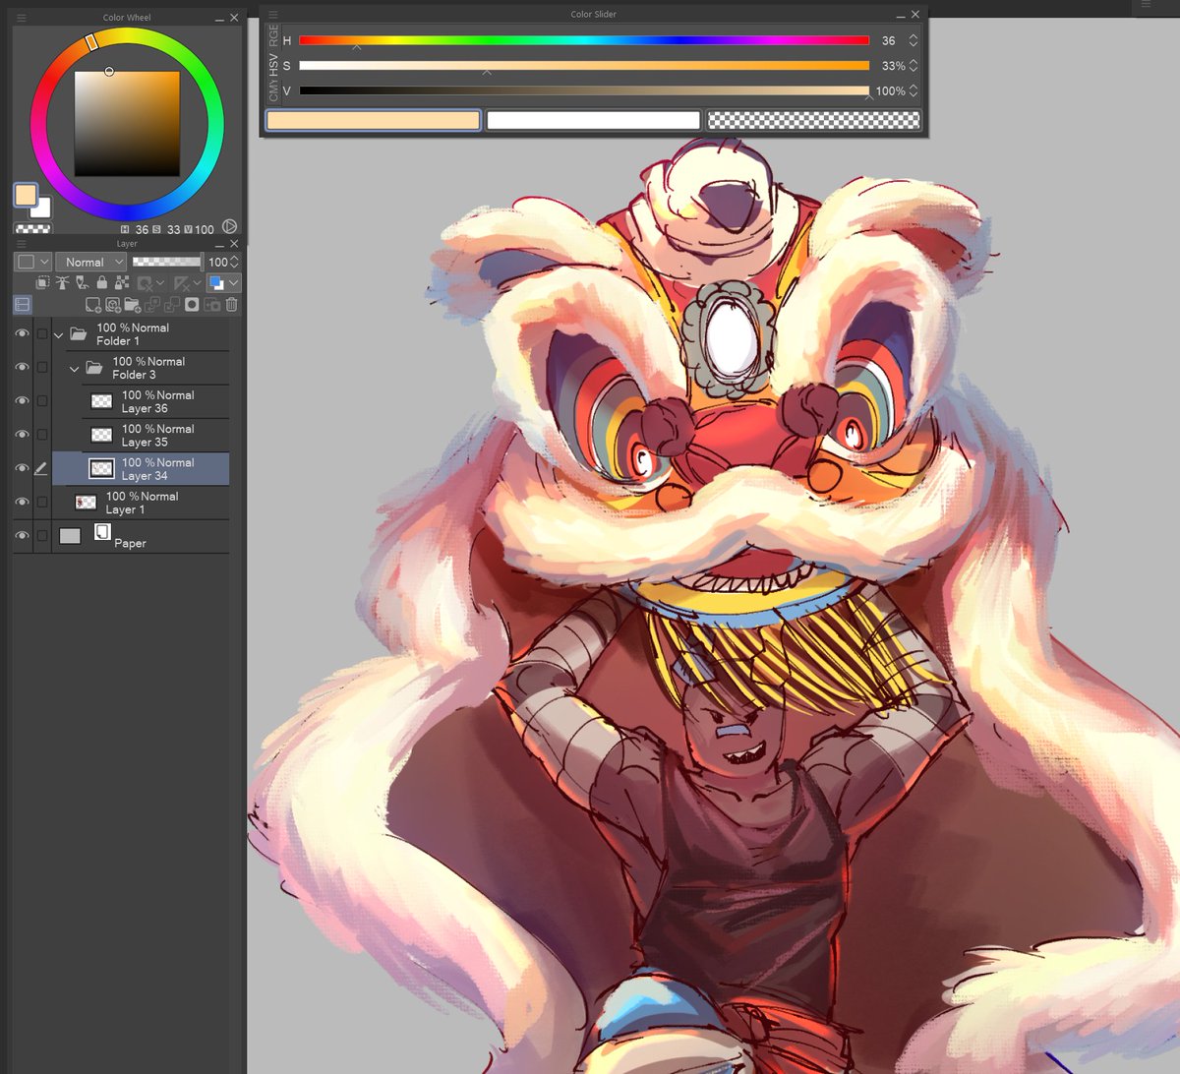
Task: Click the layer opacity 100 stepper arrows
Action: pyautogui.click(x=234, y=262)
